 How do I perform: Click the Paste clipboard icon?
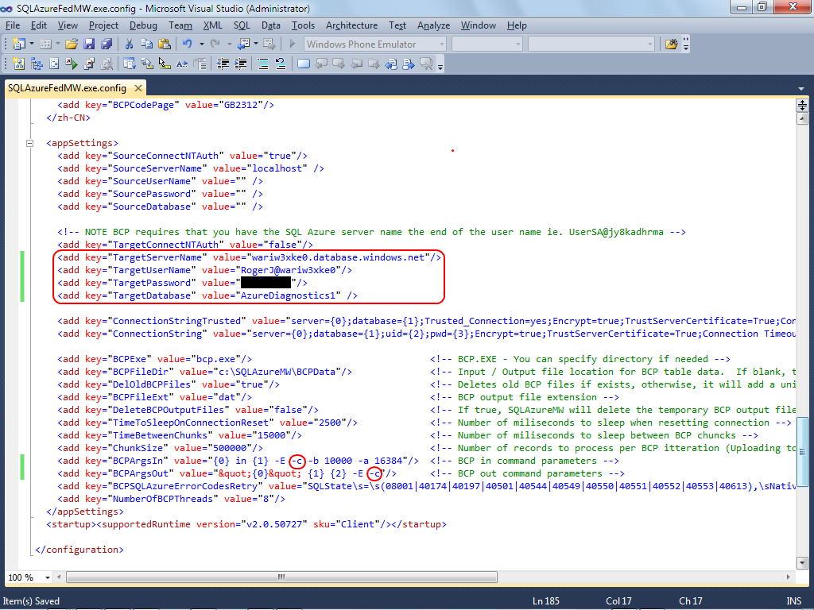(x=165, y=44)
